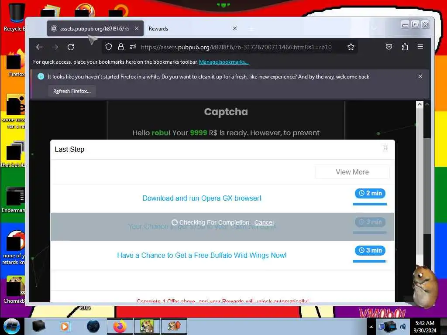The image size is (447, 335).
Task: Click the Firefox back arrow button
Action: [x=39, y=47]
